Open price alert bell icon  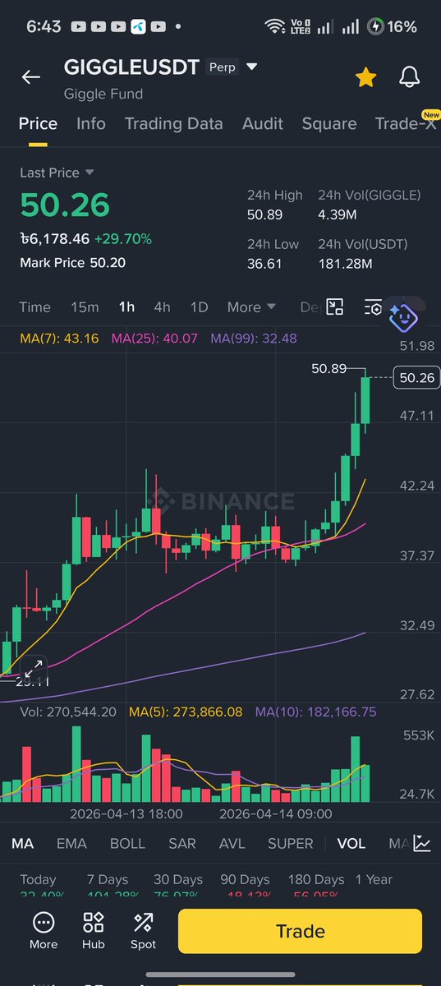click(409, 77)
